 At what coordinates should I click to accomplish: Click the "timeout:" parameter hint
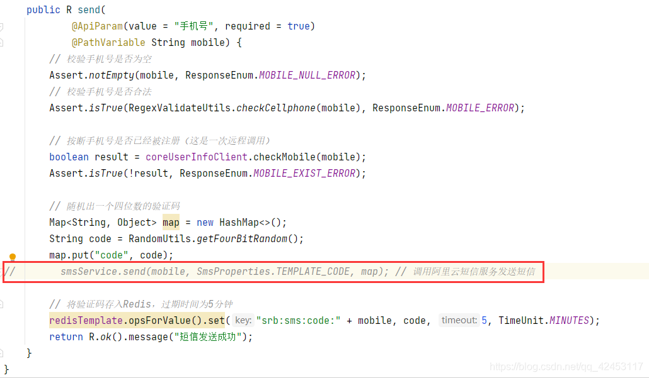pos(459,320)
